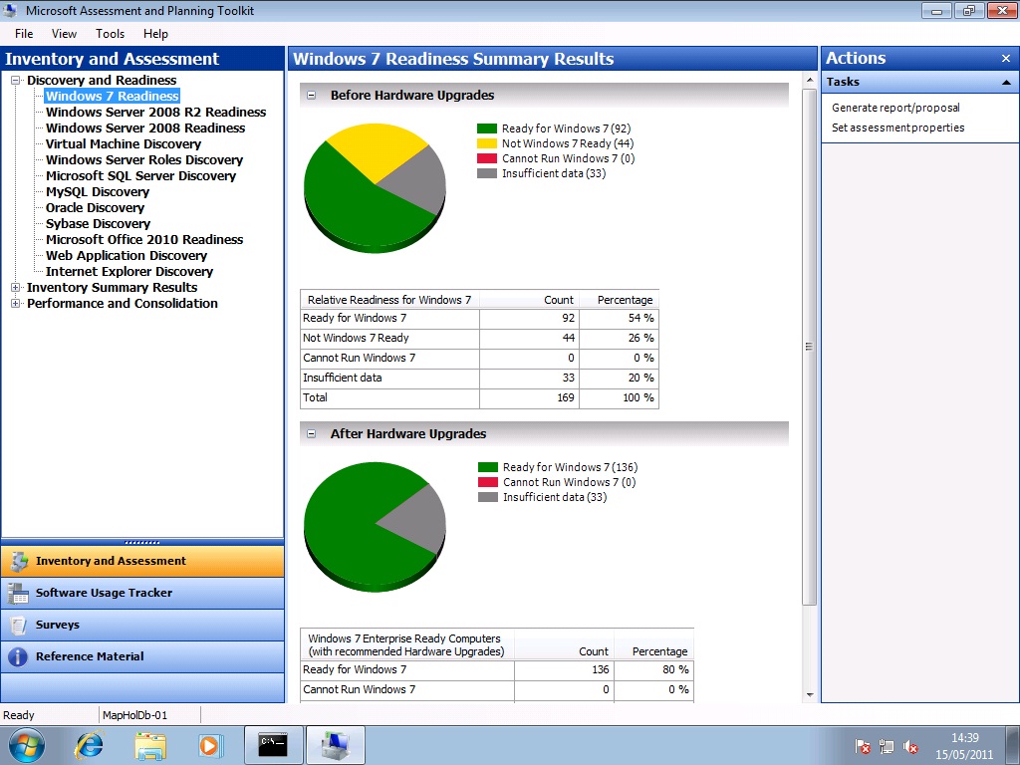Click the Before Hardware Upgrades pie chart

pyautogui.click(x=375, y=188)
